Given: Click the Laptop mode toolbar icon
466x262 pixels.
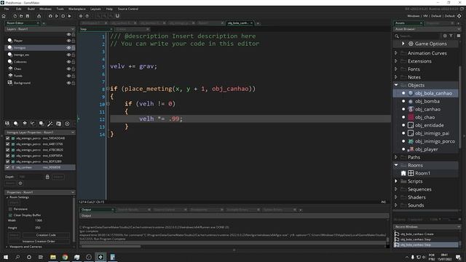Looking at the screenshot, I should (x=117, y=16).
